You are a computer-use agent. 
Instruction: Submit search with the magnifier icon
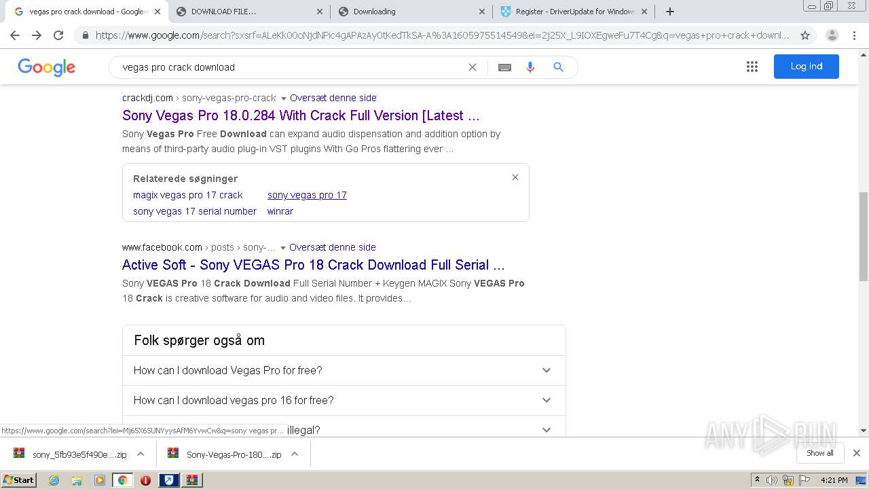(558, 67)
